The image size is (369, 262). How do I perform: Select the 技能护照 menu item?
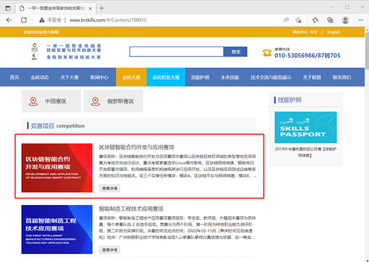(x=200, y=78)
